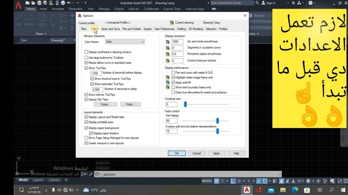Screen dimensions: 348x195
Task: Open the Mail app from the taskbar
Action: tap(271, 190)
